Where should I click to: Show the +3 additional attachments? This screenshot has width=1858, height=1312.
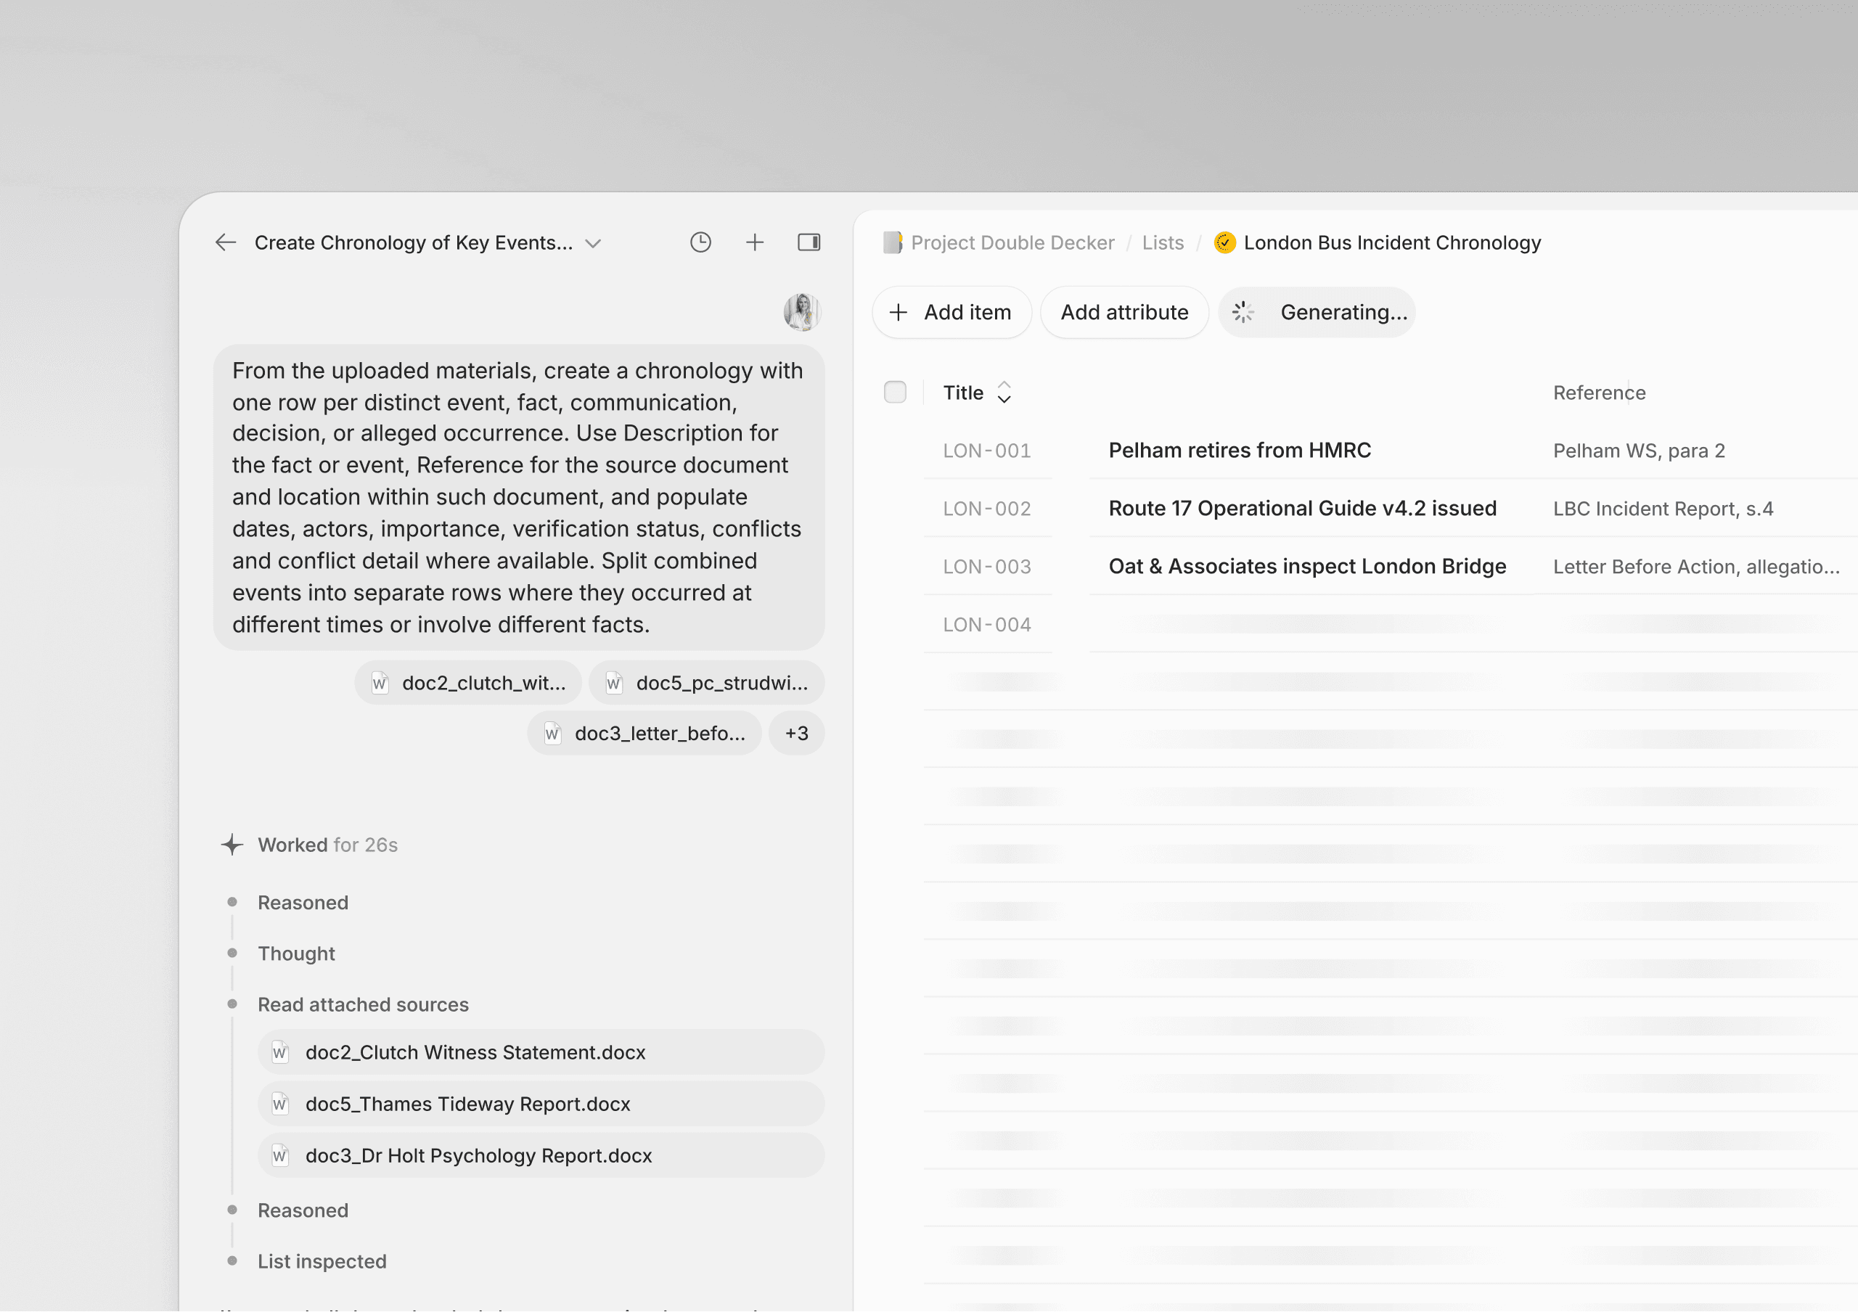tap(796, 734)
